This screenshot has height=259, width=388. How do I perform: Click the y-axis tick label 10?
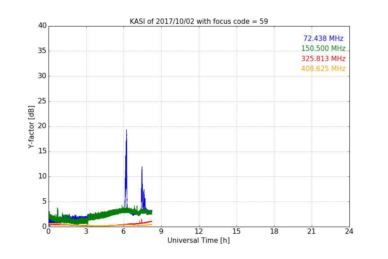[42, 176]
